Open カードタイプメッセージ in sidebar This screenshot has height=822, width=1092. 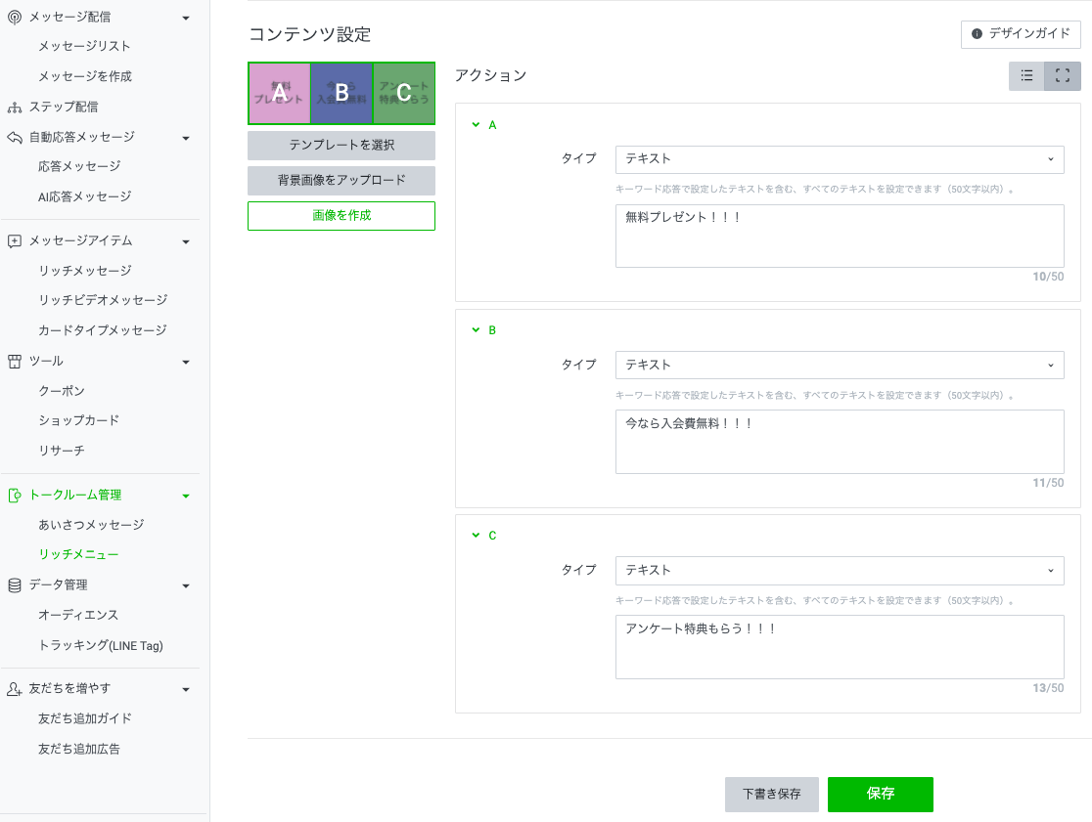click(103, 330)
